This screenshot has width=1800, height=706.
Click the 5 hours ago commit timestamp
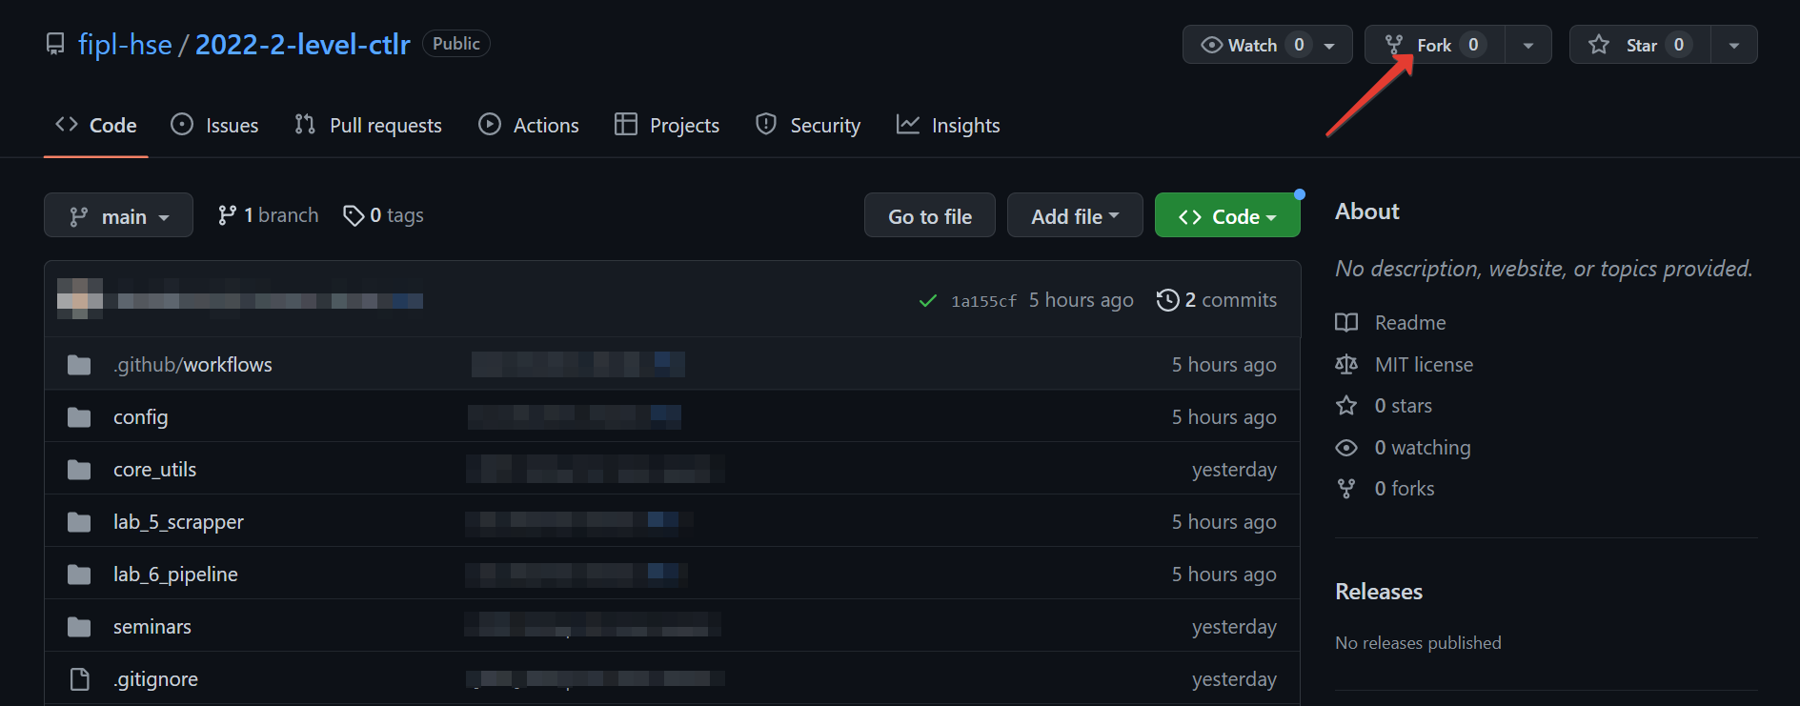click(x=1081, y=300)
